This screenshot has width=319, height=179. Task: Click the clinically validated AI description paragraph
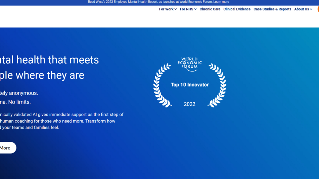62,121
